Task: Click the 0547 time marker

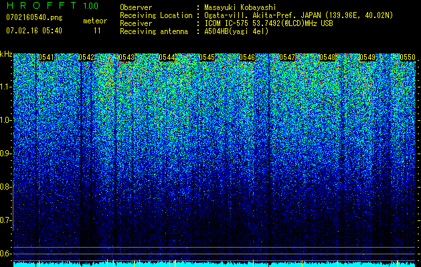Action: pos(287,57)
